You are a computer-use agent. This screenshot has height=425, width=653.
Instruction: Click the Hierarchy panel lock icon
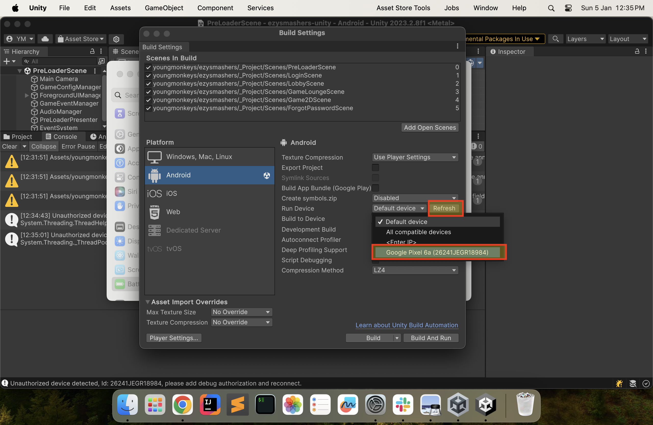(x=92, y=51)
